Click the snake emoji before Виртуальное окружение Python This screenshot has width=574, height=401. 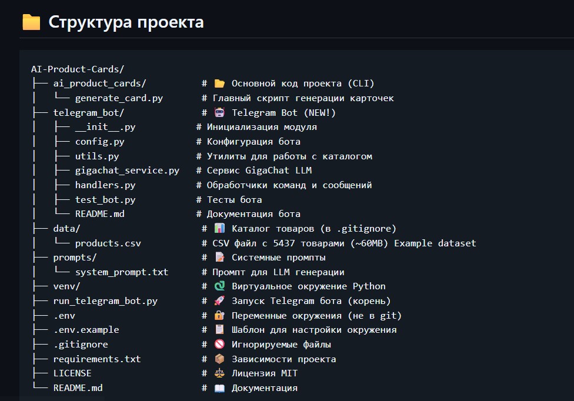(x=219, y=286)
